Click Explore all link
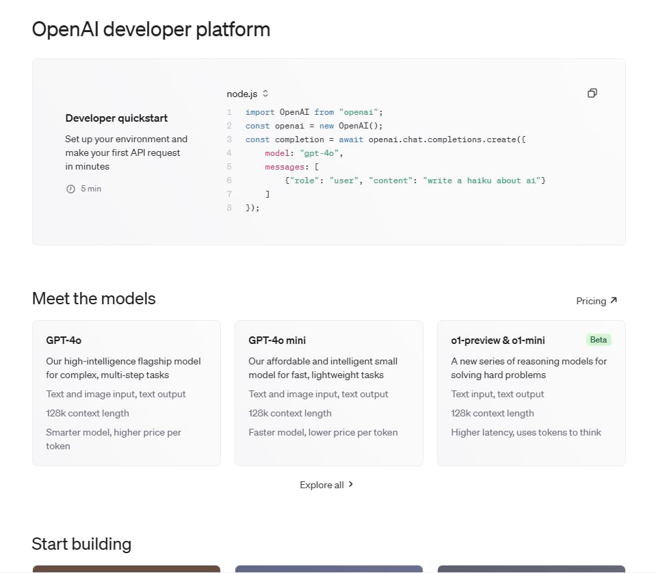The height and width of the screenshot is (573, 656). coord(326,485)
